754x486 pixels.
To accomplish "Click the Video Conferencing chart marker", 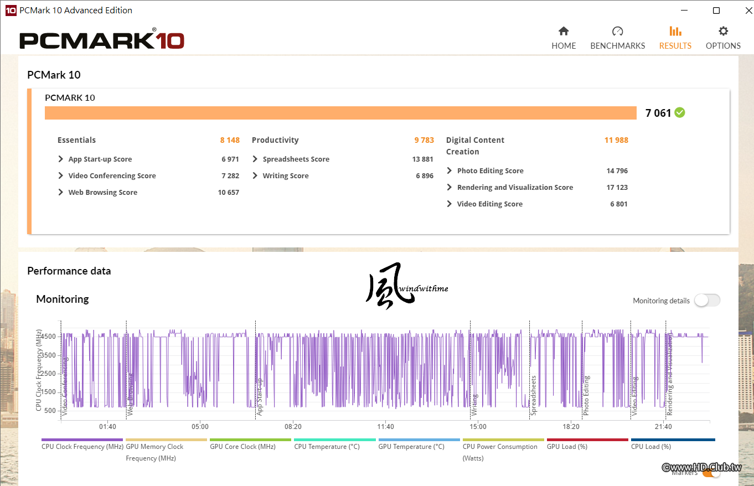I will 65,386.
